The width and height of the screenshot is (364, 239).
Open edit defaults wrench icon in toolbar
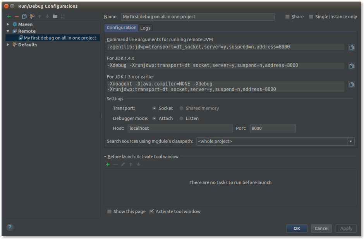(x=32, y=16)
